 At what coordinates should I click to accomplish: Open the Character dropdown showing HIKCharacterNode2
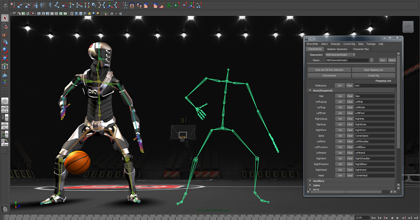pyautogui.click(x=353, y=55)
